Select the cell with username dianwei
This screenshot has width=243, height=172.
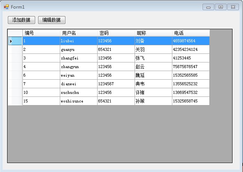click(x=79, y=84)
